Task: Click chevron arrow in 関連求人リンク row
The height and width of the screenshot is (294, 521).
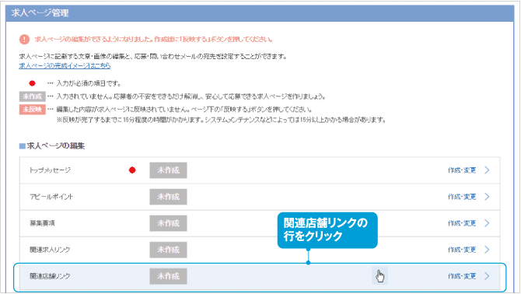Action: [487, 250]
